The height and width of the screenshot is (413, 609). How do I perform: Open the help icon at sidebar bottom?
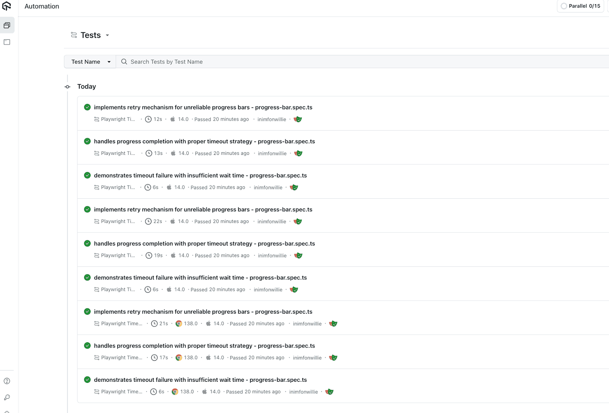tap(7, 381)
